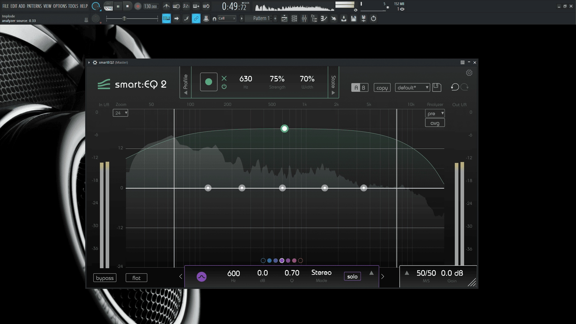The image size is (576, 324).
Task: Enable typing keyboard to piano icon
Action: [166, 19]
